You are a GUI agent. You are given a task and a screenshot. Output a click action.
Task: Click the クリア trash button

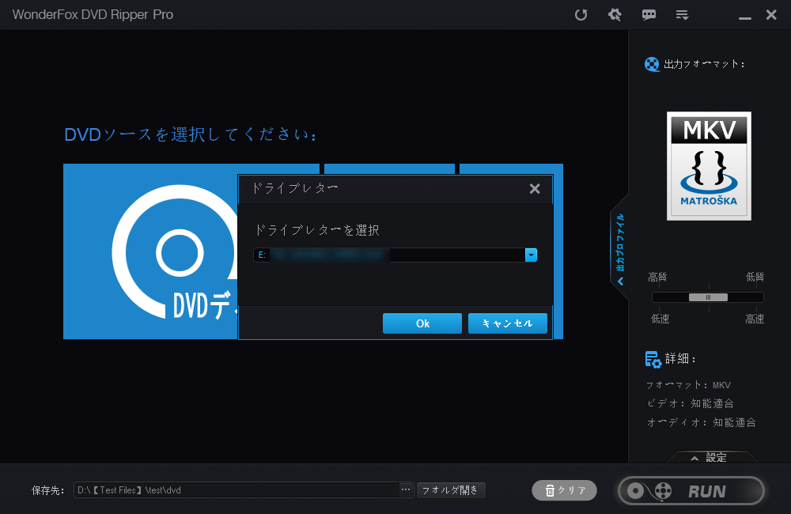pyautogui.click(x=565, y=490)
